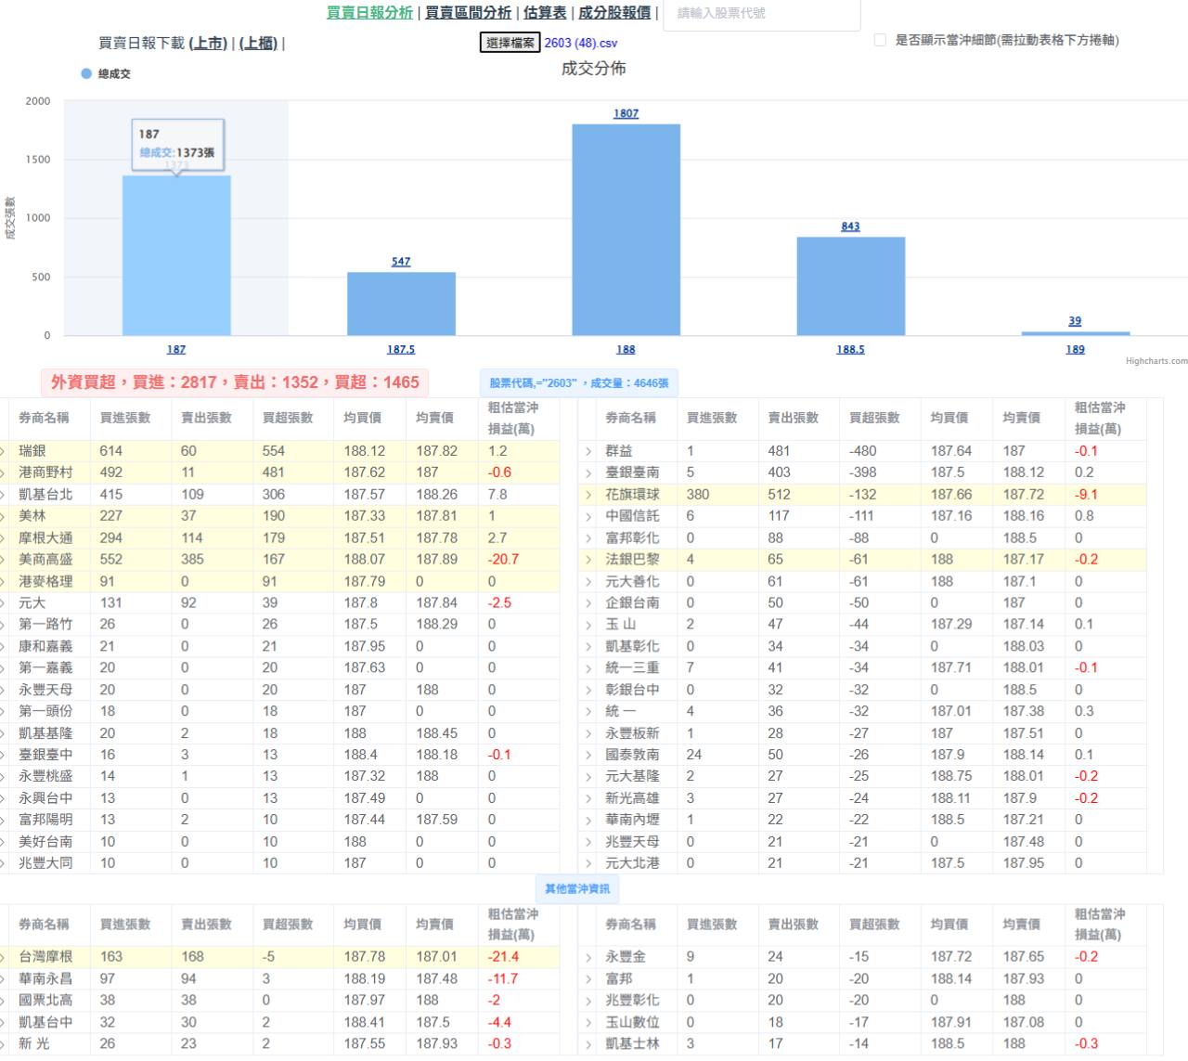Download the 上市 daily report
Screen dimensions: 1188x1061
pyautogui.click(x=208, y=43)
